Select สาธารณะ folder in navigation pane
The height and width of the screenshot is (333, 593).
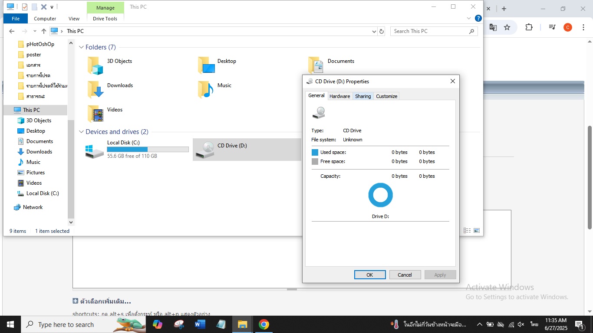[35, 96]
